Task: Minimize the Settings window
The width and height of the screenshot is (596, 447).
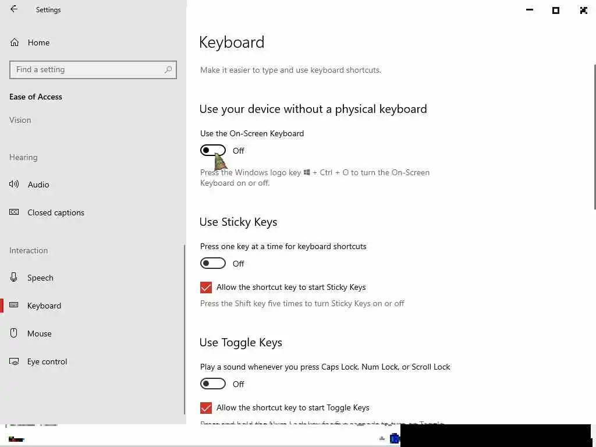Action: (530, 10)
